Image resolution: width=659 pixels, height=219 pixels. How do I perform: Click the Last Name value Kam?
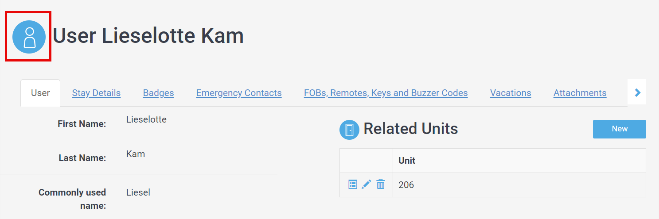[x=136, y=154]
